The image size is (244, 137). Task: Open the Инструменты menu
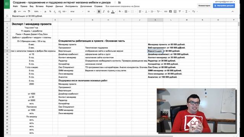tap(72, 6)
